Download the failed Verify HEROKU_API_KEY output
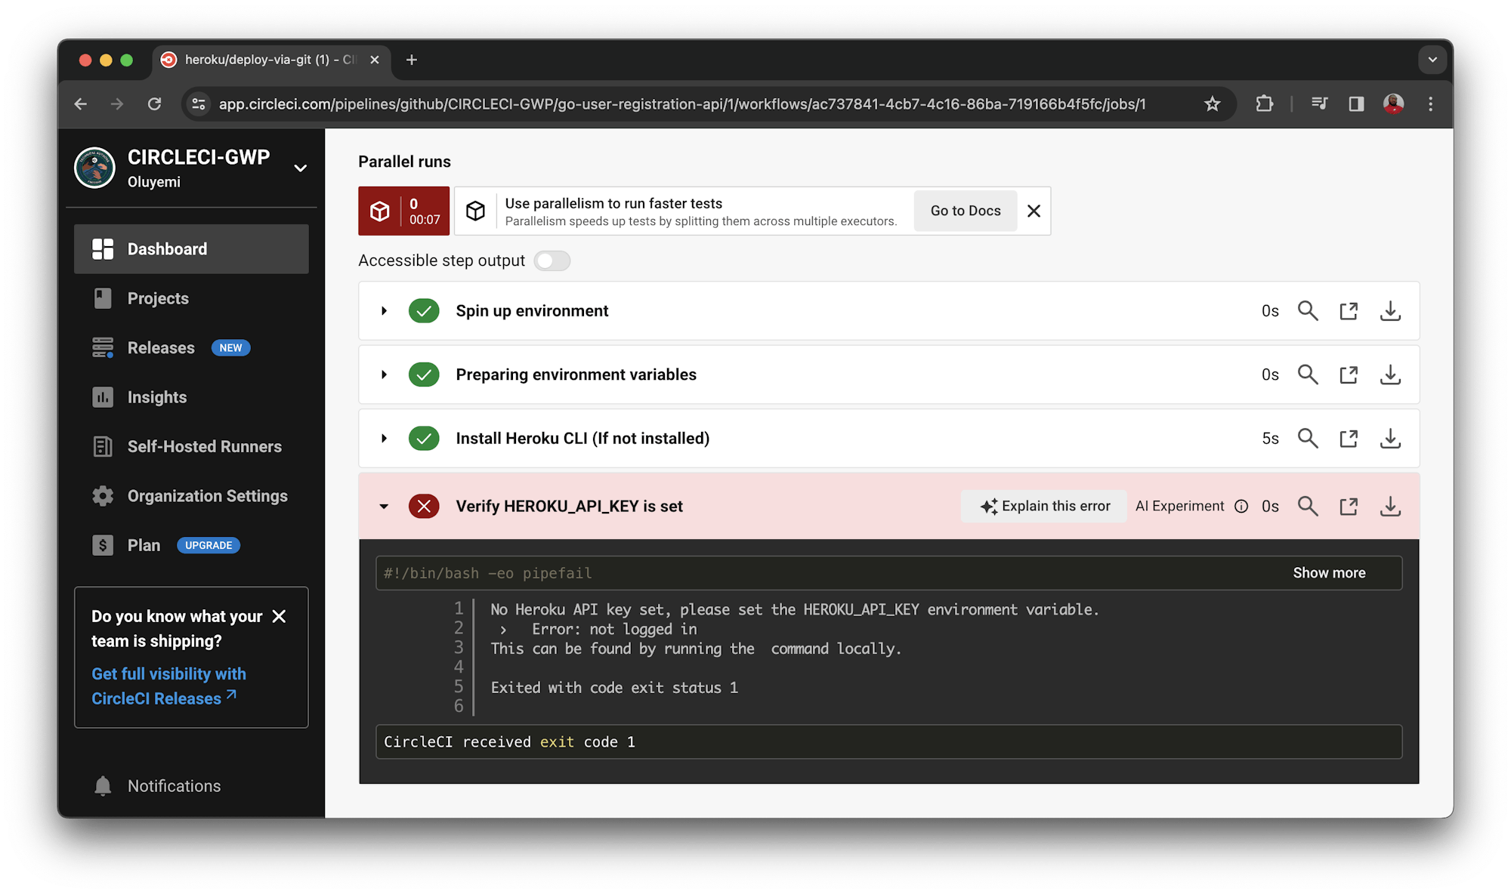Screen dimensions: 1511x894 1390,506
